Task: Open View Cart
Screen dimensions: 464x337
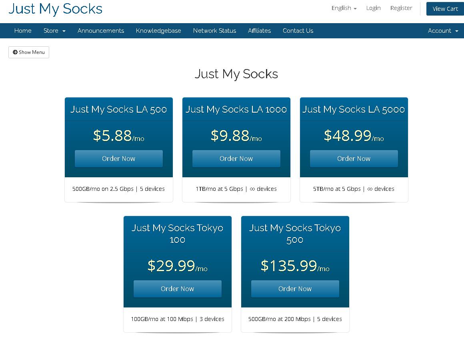Action: tap(445, 9)
